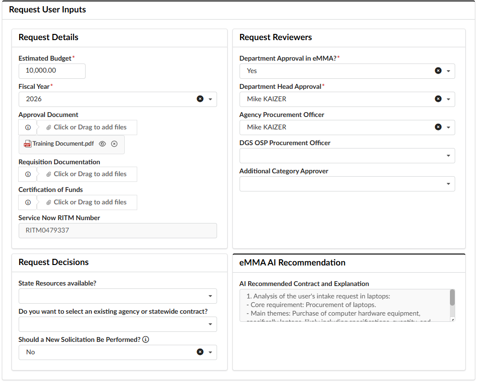The height and width of the screenshot is (382, 481).
Task: Preview Training Document.pdf via the eye icon
Action: 102,143
